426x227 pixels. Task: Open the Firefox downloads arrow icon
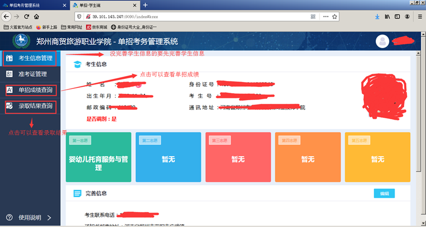click(x=377, y=17)
